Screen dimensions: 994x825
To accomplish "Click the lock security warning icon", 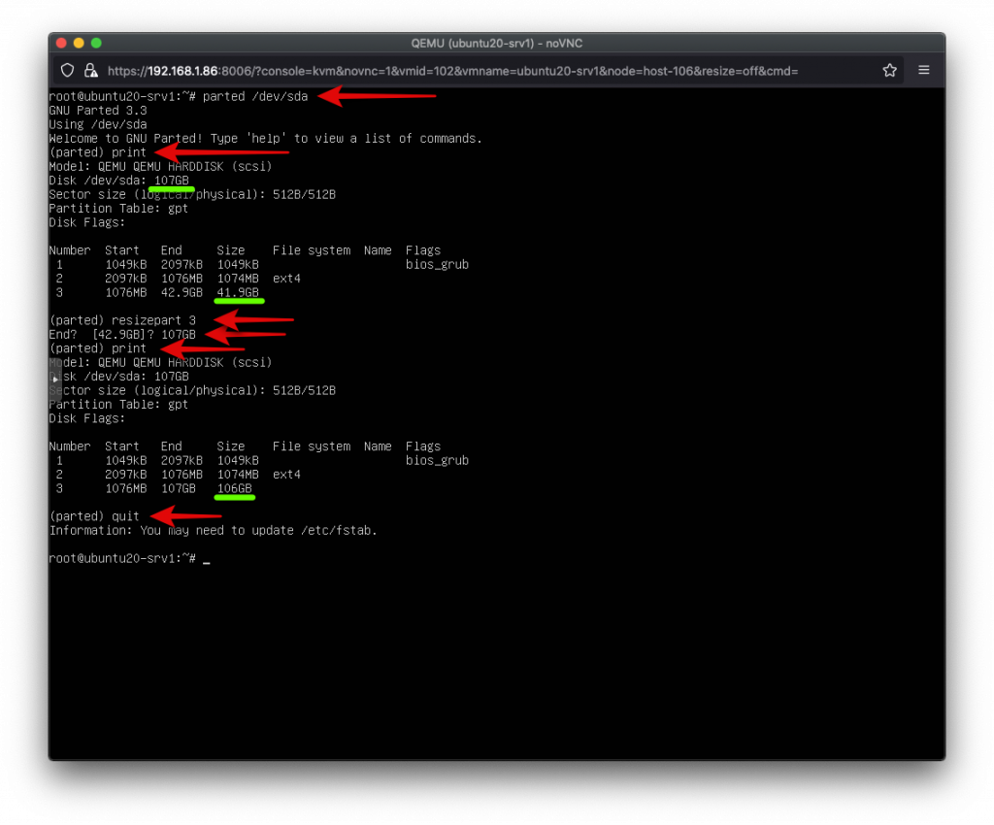I will point(90,70).
